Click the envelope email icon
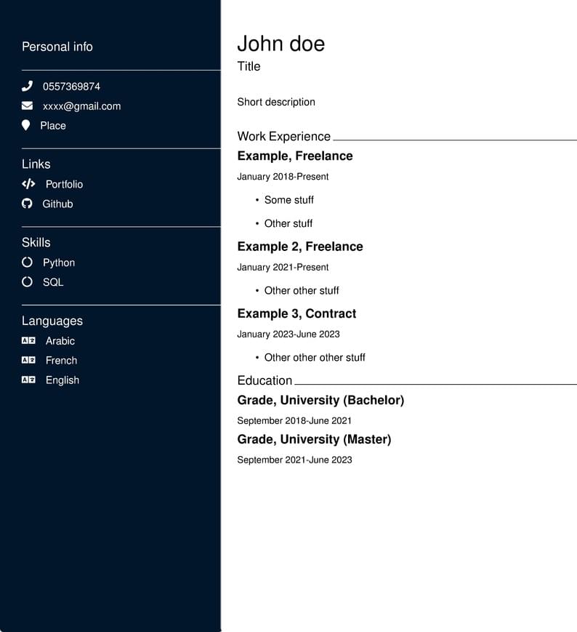This screenshot has width=577, height=632. coord(27,105)
